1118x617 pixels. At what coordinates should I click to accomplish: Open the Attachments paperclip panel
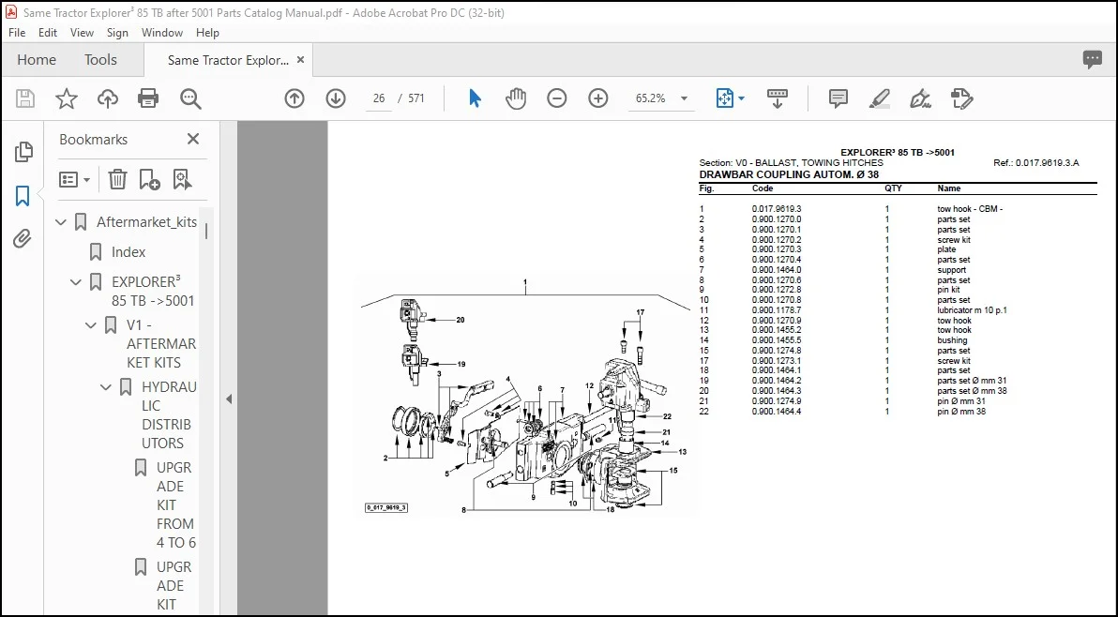[x=23, y=239]
